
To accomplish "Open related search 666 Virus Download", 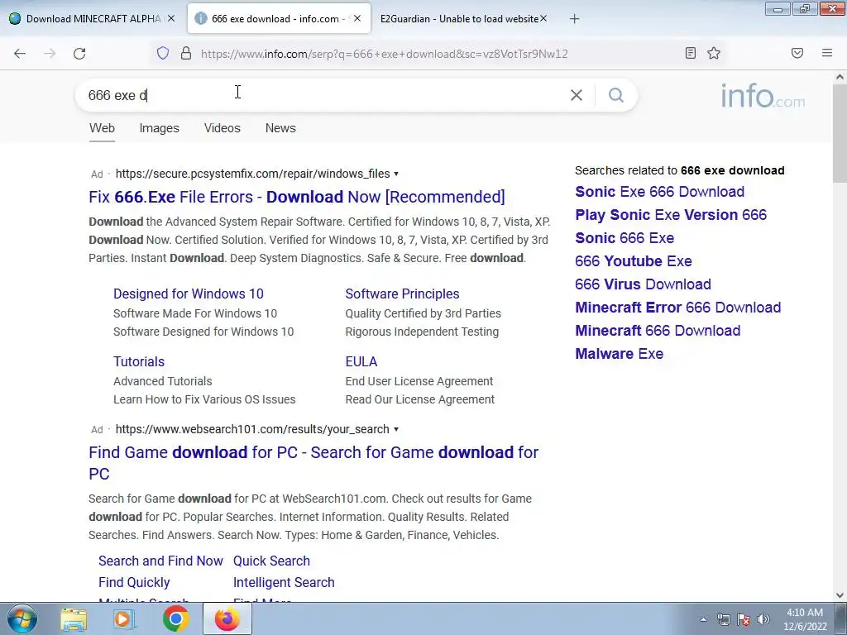I will (643, 284).
